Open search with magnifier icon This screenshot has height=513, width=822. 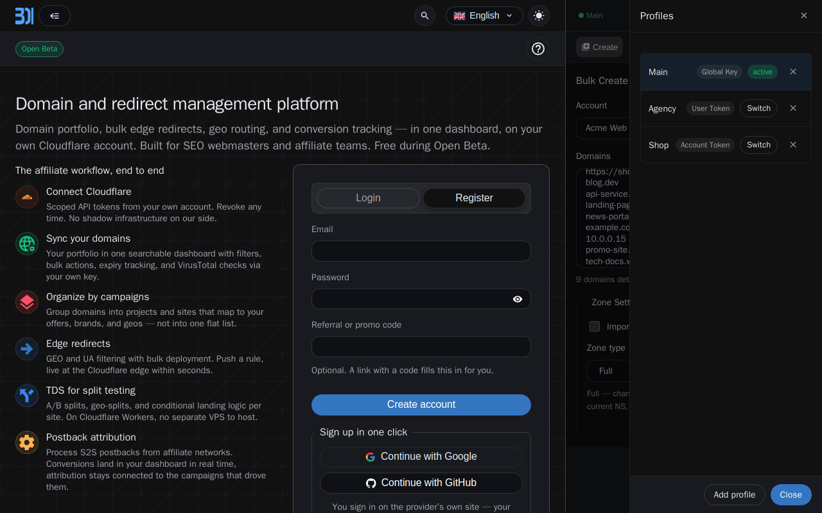tap(424, 16)
